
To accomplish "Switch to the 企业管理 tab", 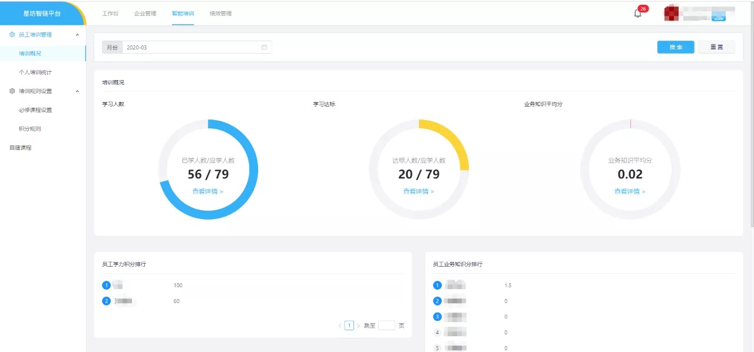I will pyautogui.click(x=145, y=14).
